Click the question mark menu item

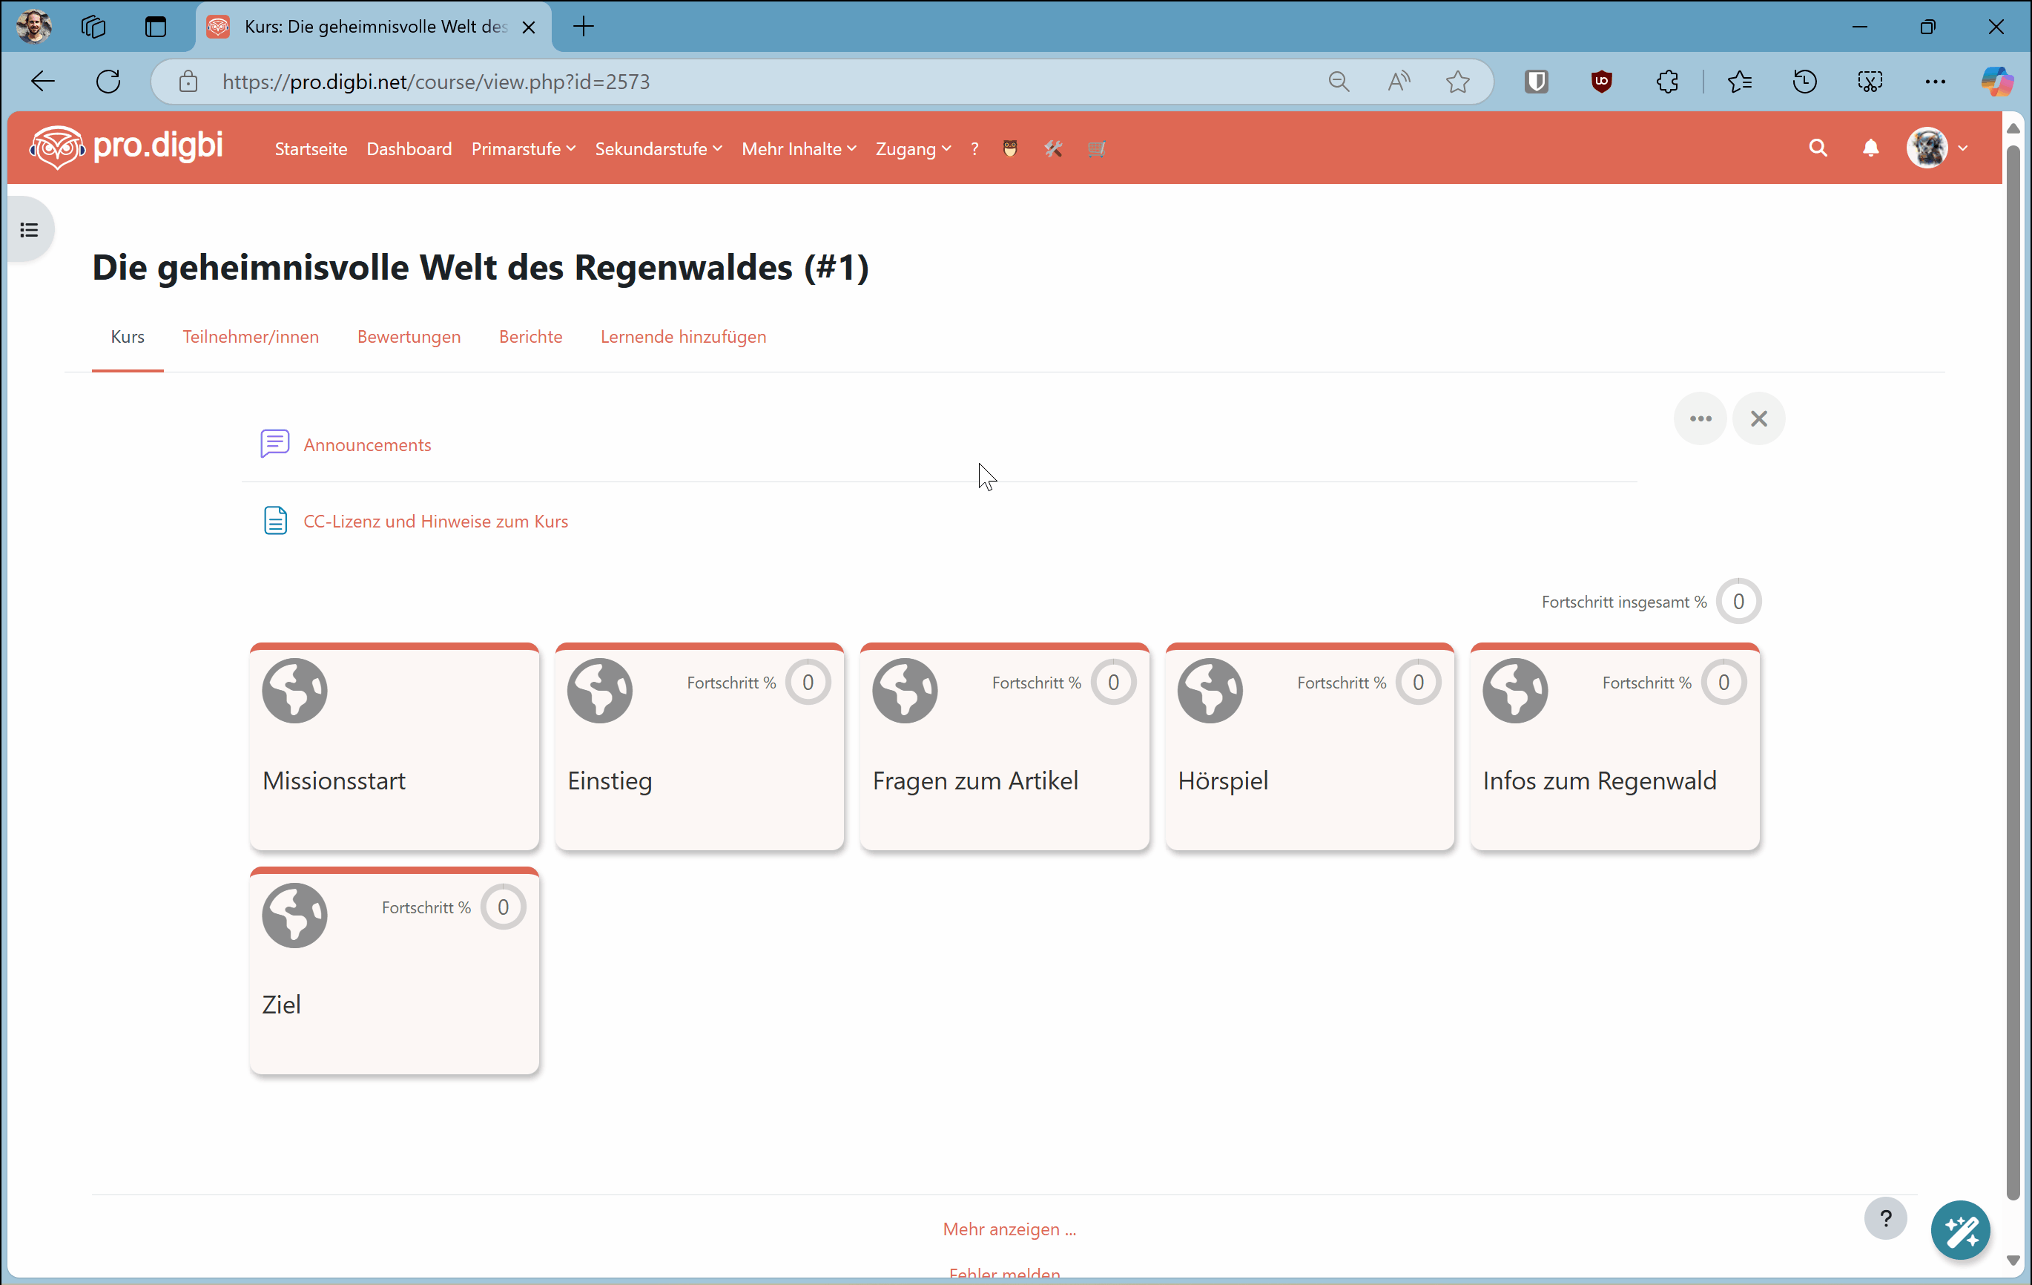click(974, 148)
